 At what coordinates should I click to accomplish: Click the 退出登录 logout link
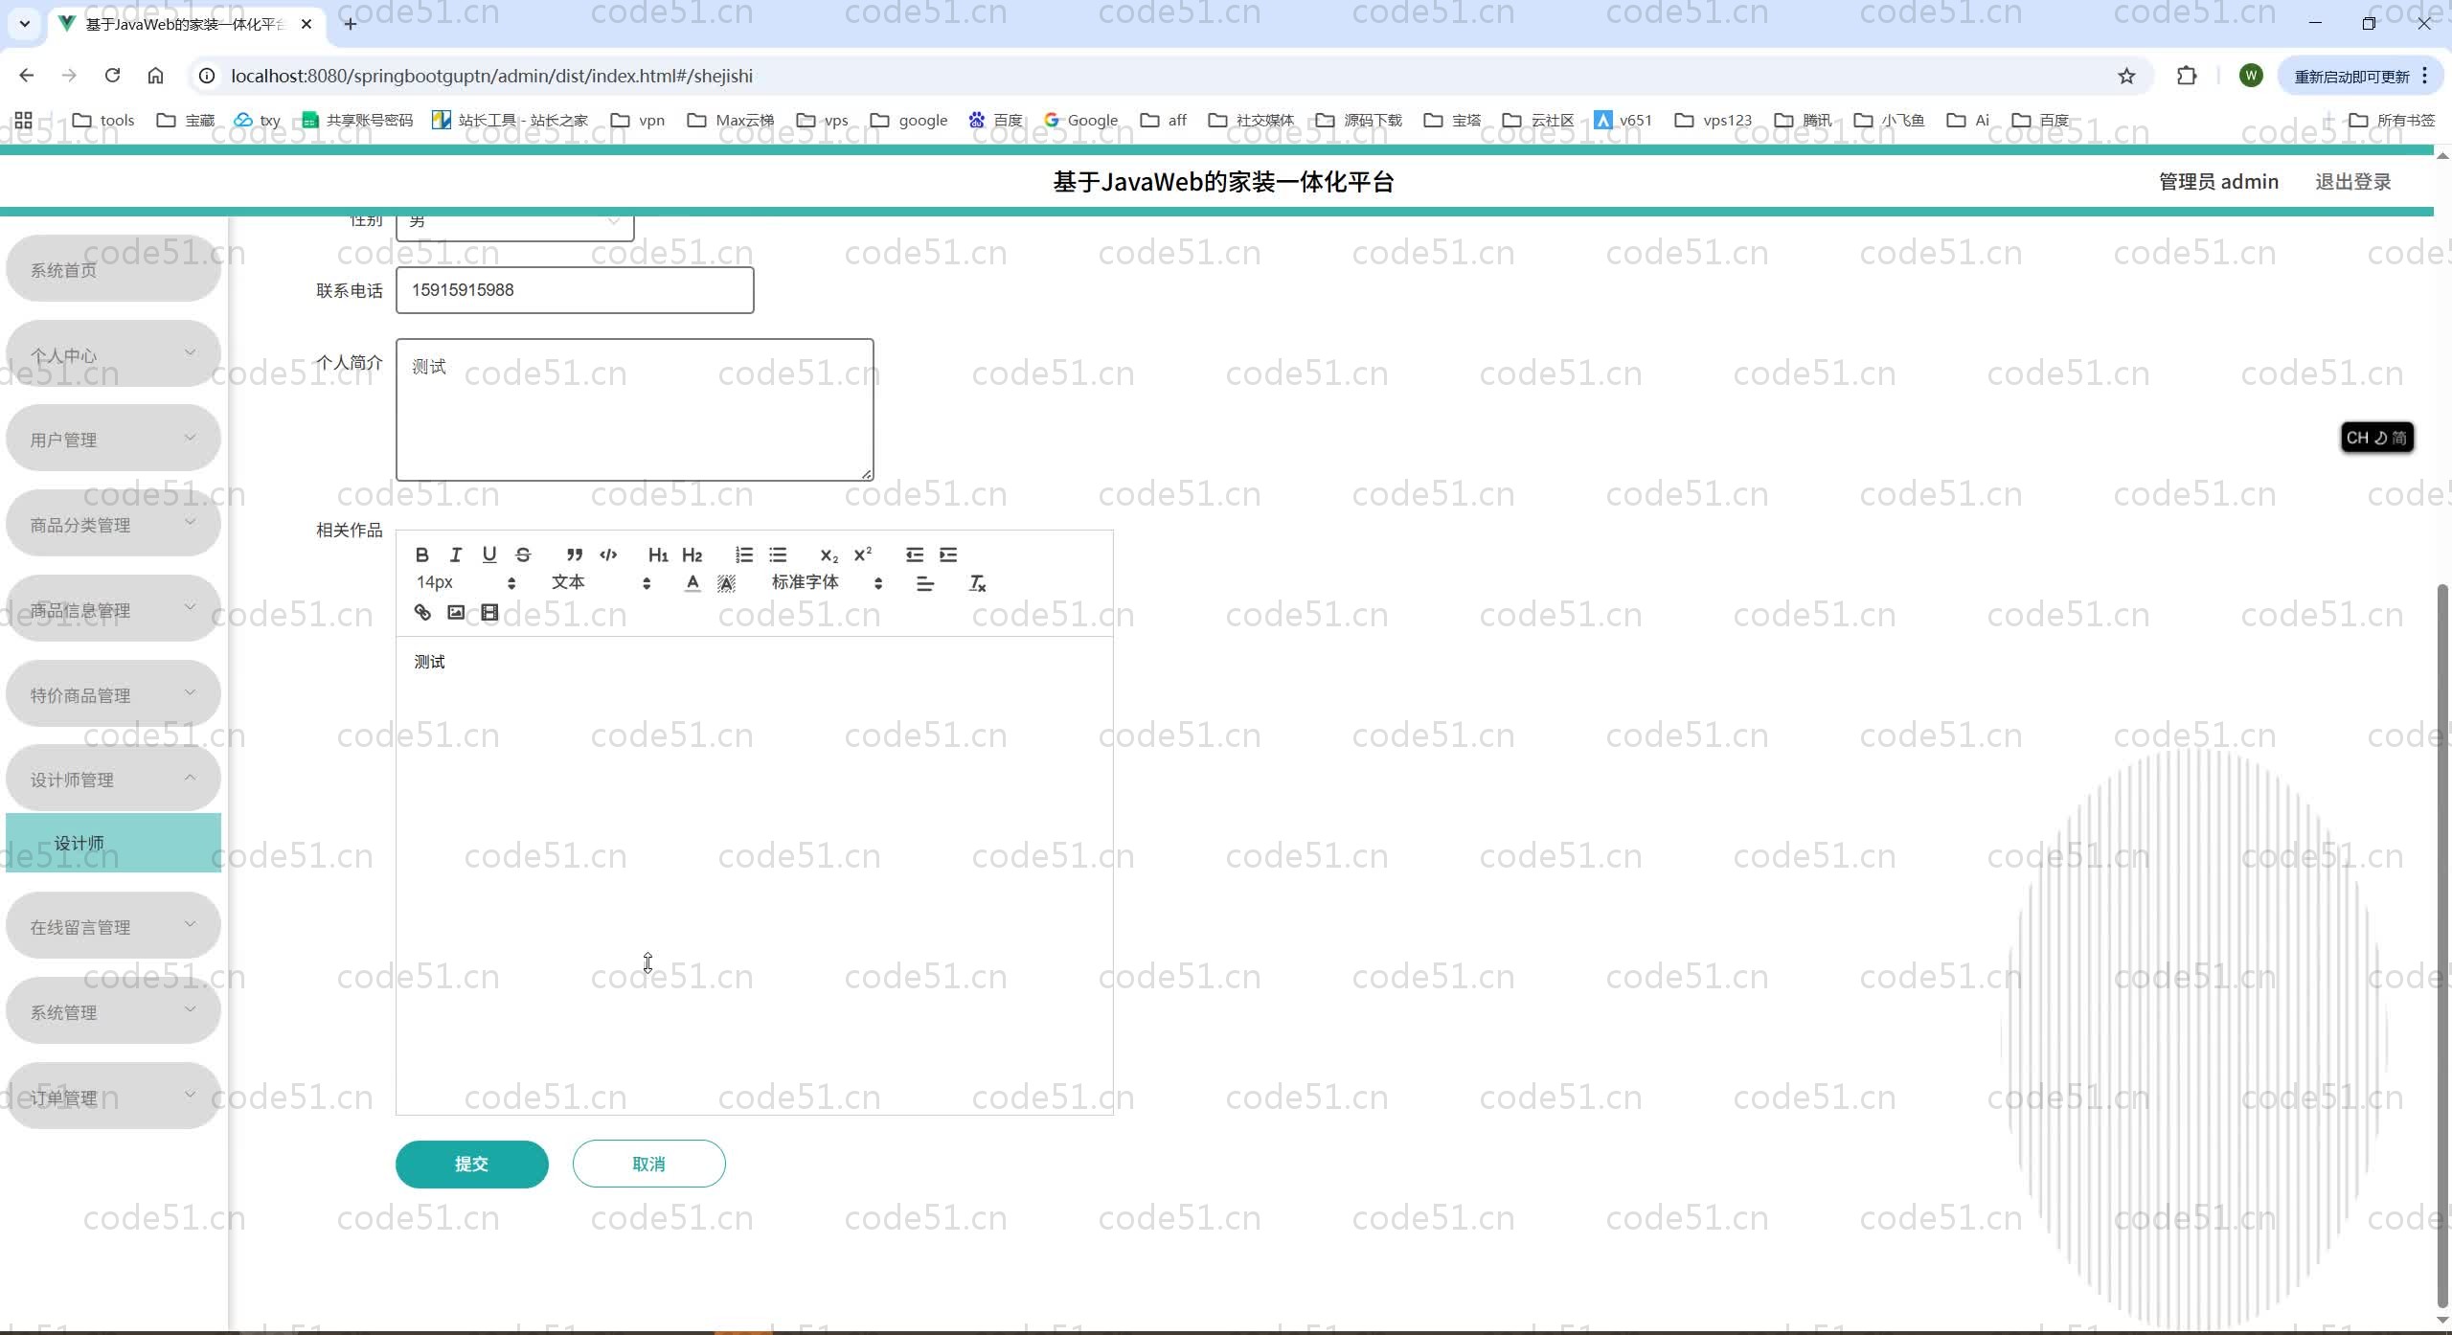click(x=2352, y=182)
